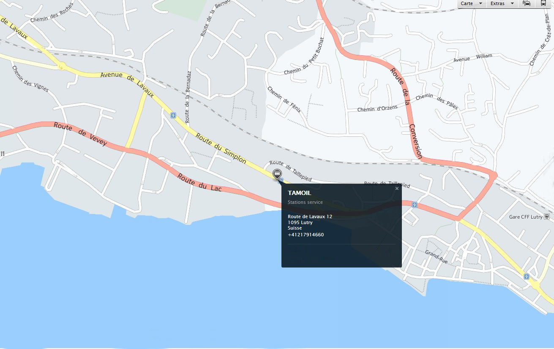
Task: Close the TAMOIL info popup
Action: [x=397, y=189]
